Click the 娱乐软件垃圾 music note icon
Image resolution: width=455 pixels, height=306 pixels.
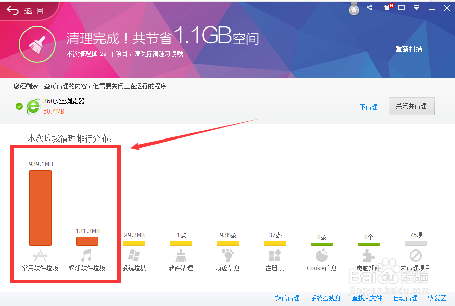coord(87,255)
